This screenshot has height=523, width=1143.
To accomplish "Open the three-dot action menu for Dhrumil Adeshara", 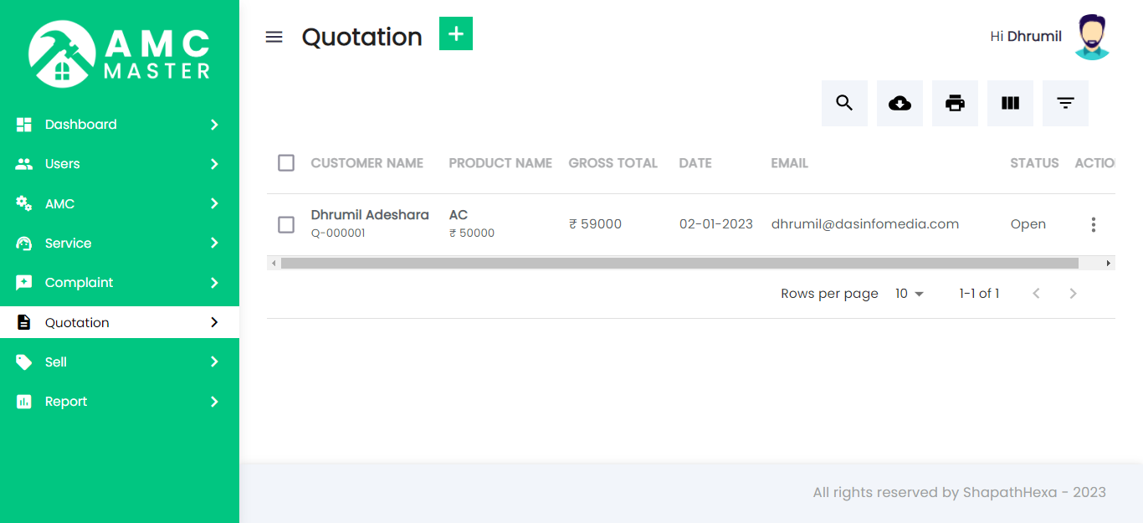I will (1093, 224).
